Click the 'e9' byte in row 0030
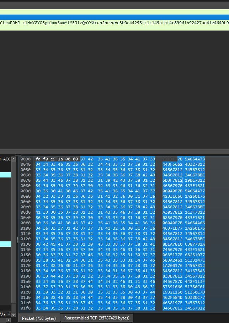The width and height of the screenshot is (229, 323). 53,159
